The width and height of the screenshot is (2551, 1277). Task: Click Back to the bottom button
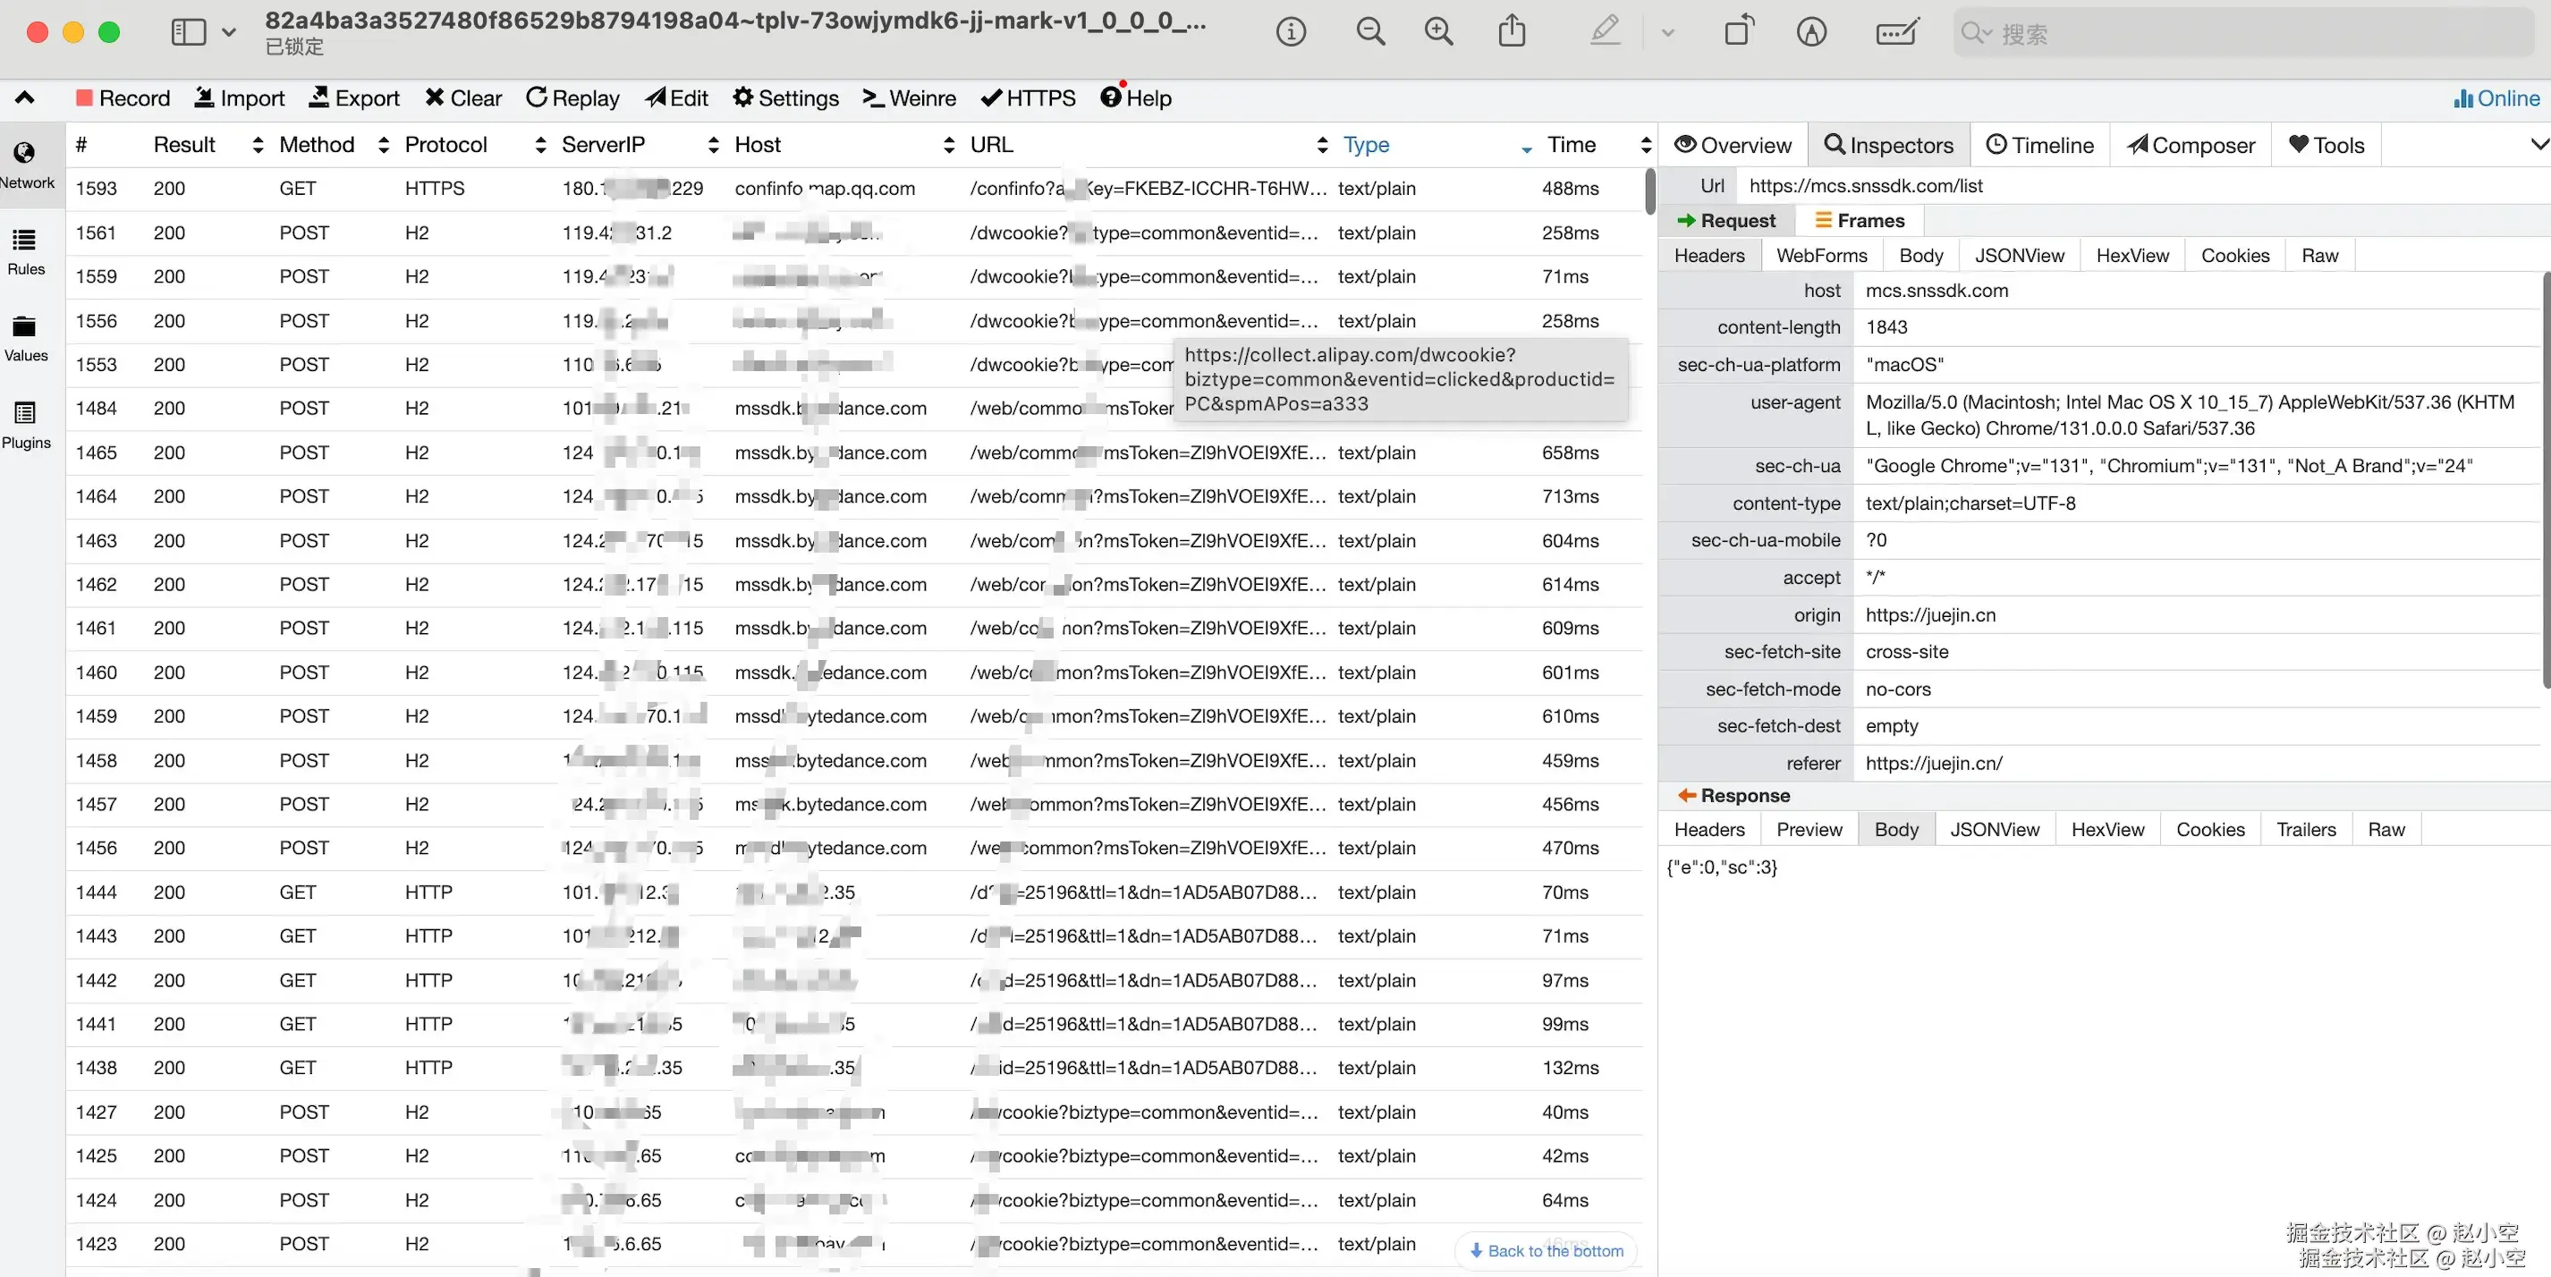pyautogui.click(x=1546, y=1251)
